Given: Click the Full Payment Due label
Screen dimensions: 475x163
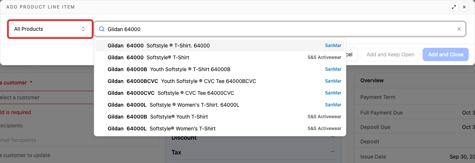Looking at the screenshot, I should click(381, 113).
